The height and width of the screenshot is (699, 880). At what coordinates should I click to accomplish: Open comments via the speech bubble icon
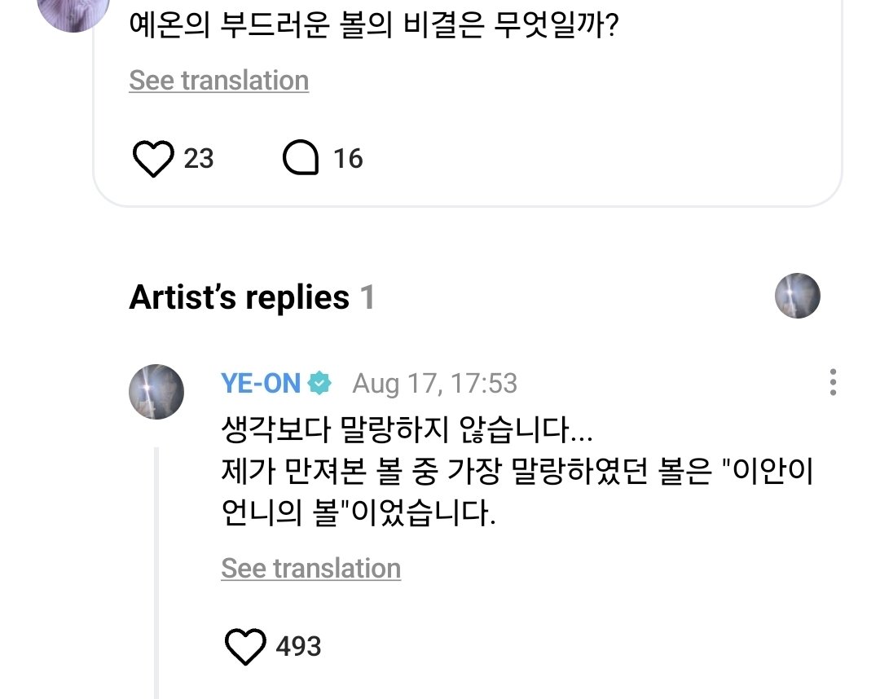click(x=300, y=158)
